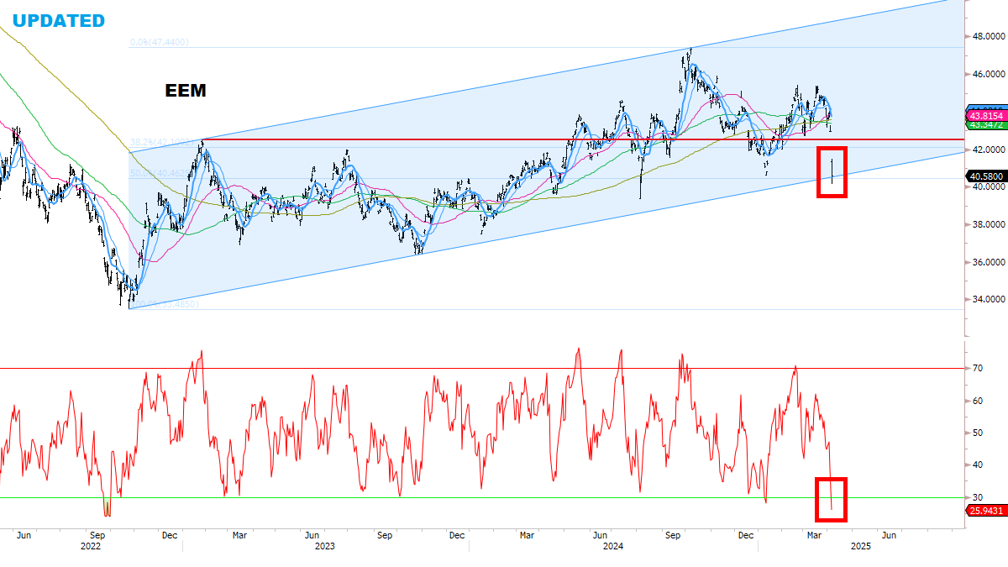Click the 2025 year label
Screen dimensions: 1008x567
[x=860, y=546]
